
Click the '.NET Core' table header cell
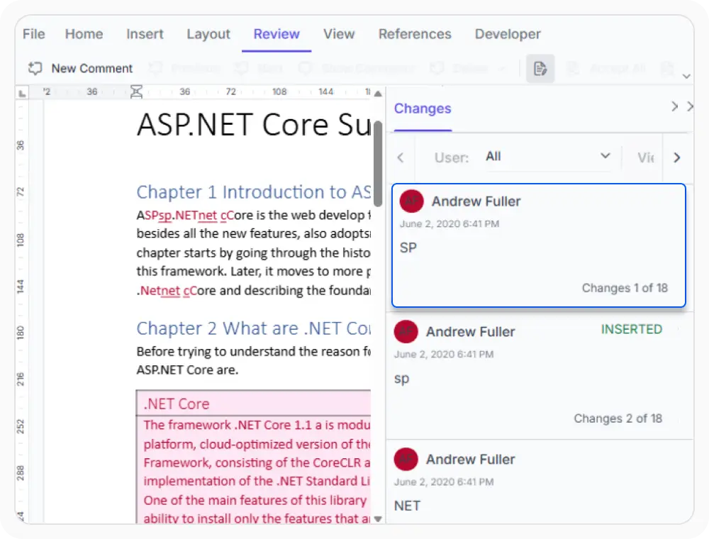pos(254,404)
